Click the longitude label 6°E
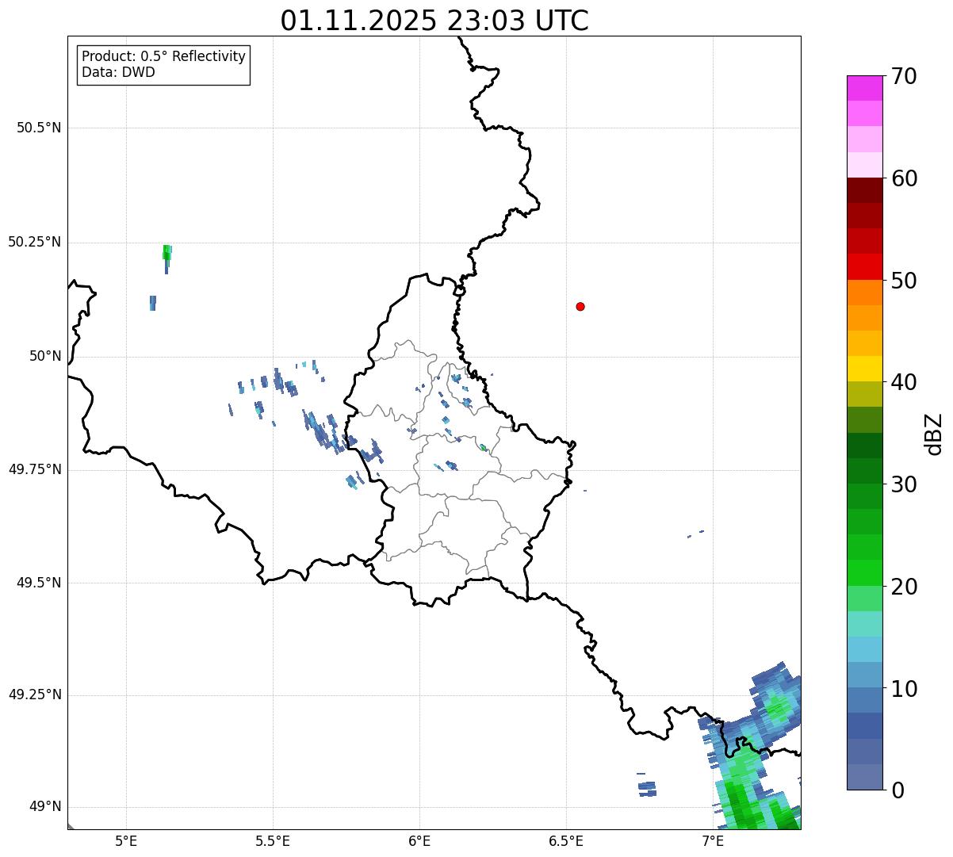 (x=419, y=840)
